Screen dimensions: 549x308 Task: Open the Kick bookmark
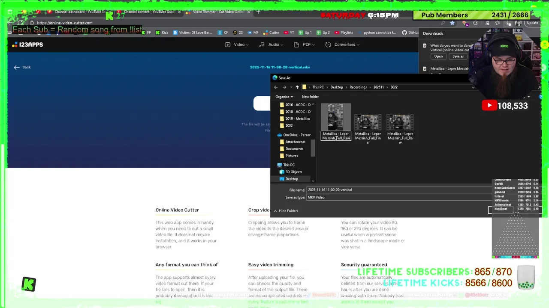(162, 33)
